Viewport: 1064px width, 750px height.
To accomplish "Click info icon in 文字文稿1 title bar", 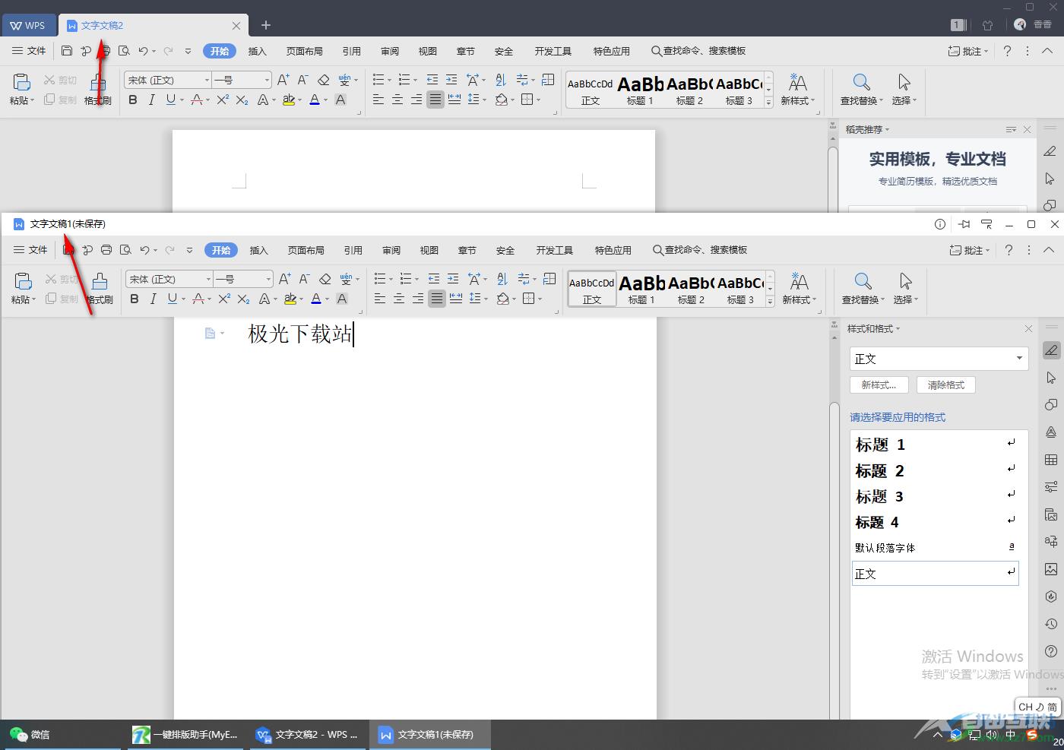I will click(940, 224).
